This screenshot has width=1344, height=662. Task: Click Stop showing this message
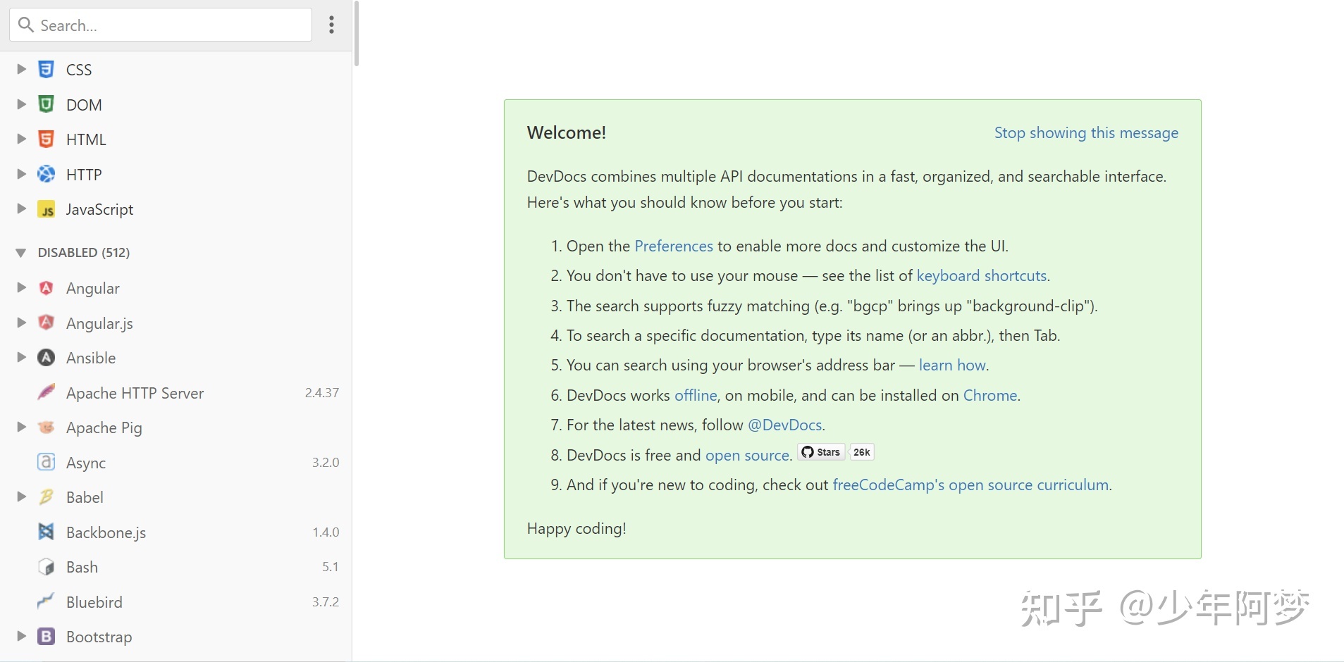tap(1085, 133)
